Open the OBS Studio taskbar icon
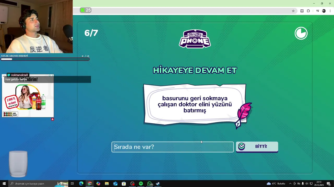The image size is (334, 187). click(132, 184)
